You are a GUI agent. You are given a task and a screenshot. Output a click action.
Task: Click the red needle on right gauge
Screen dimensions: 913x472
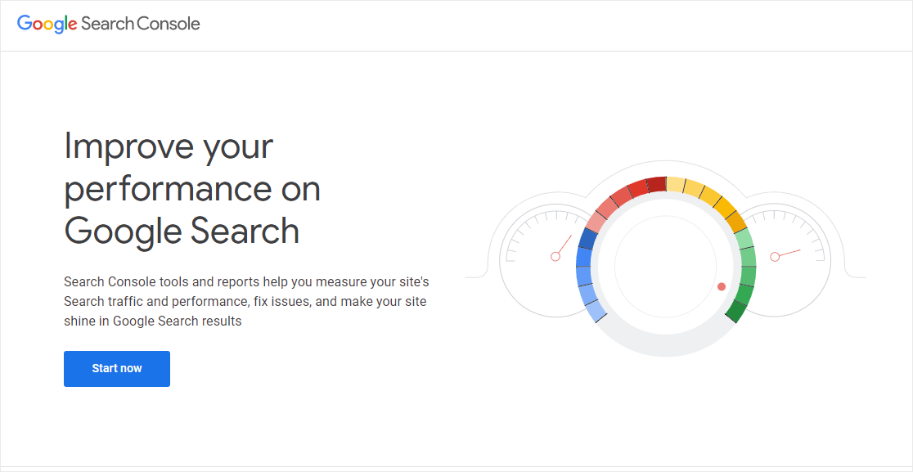(787, 254)
